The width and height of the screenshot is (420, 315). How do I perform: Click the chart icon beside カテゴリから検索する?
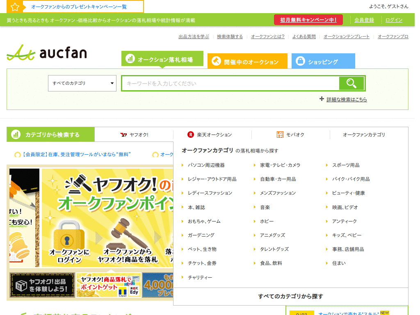pos(16,134)
